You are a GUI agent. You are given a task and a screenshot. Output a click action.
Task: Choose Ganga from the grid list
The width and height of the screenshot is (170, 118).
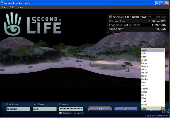tap(153, 66)
